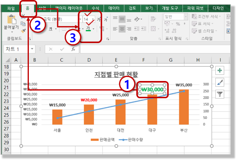Click the Copy icon in clipboard group
The image size is (237, 160).
click(x=23, y=24)
